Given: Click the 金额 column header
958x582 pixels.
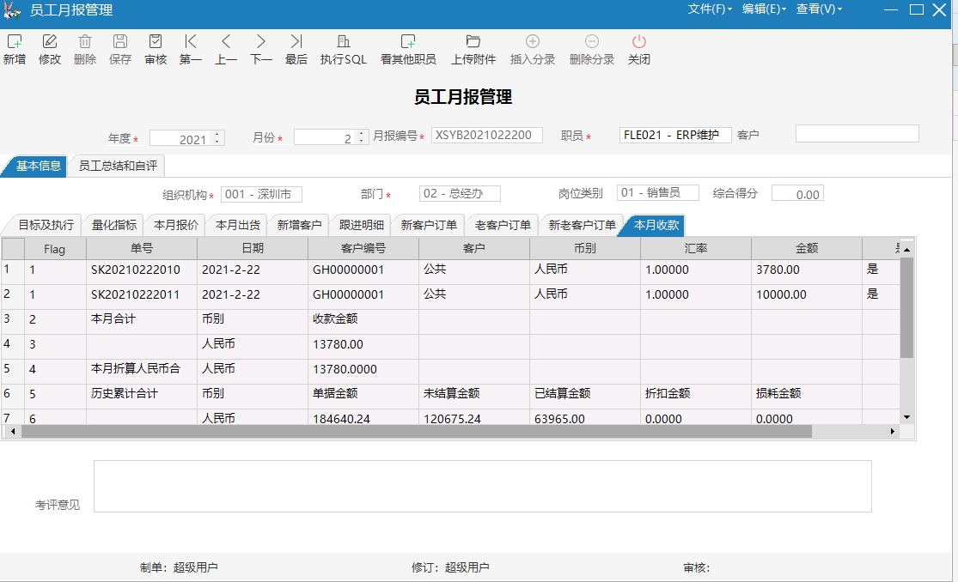Looking at the screenshot, I should (807, 249).
